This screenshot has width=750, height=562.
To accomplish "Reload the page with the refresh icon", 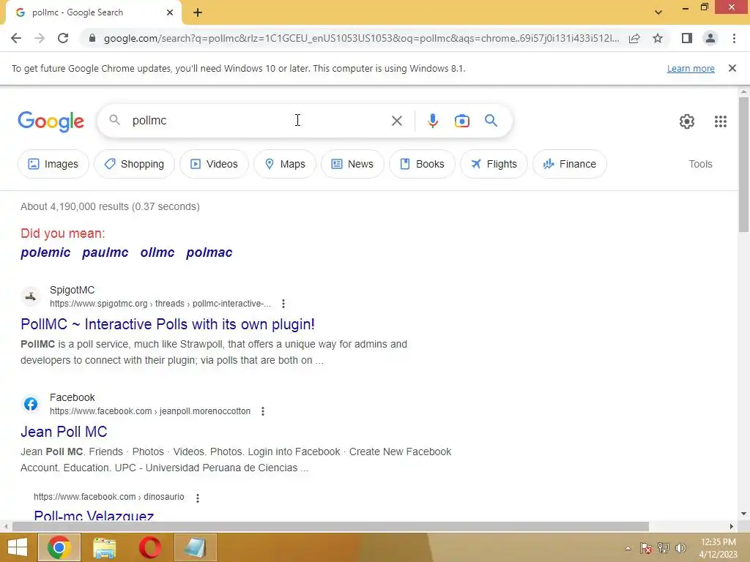I will tap(63, 38).
